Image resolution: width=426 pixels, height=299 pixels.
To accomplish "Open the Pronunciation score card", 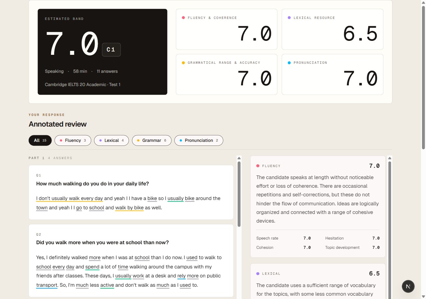I will [332, 74].
